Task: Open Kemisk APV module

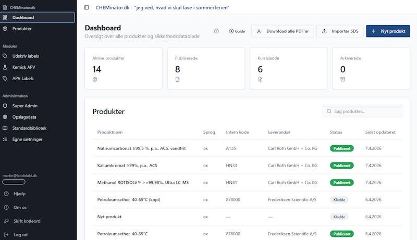Action: pyautogui.click(x=23, y=67)
